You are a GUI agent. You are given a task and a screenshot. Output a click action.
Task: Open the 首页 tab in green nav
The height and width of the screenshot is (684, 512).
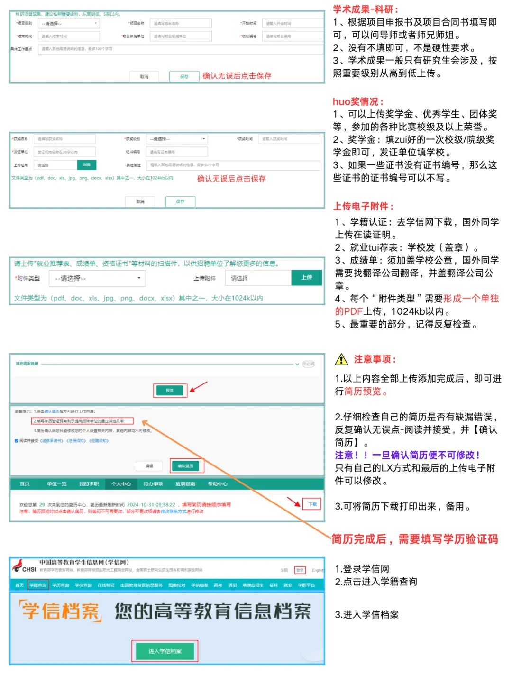tap(25, 484)
